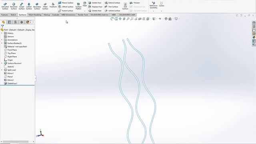Open the Edit Appearance icon

(166, 19)
